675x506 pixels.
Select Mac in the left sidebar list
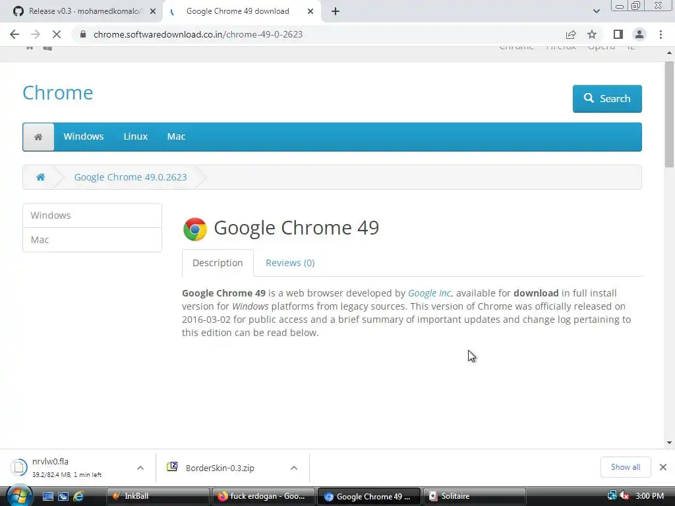(92, 240)
